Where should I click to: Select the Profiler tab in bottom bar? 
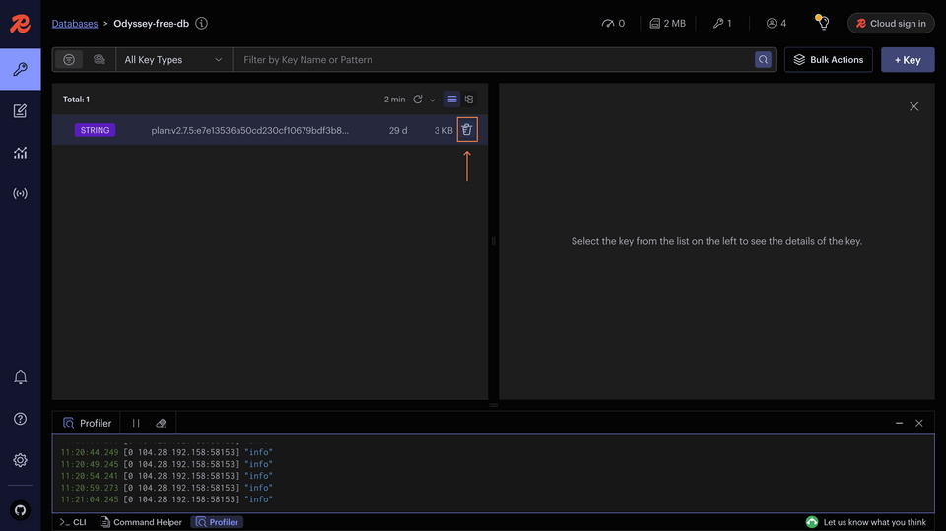click(217, 522)
